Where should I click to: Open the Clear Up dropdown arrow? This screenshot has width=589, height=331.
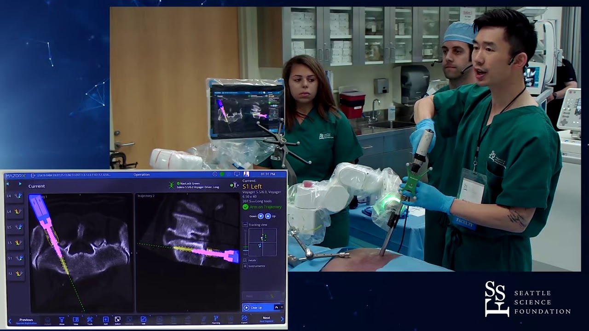point(281,307)
